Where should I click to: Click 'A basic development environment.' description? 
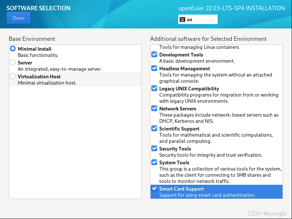point(197,61)
